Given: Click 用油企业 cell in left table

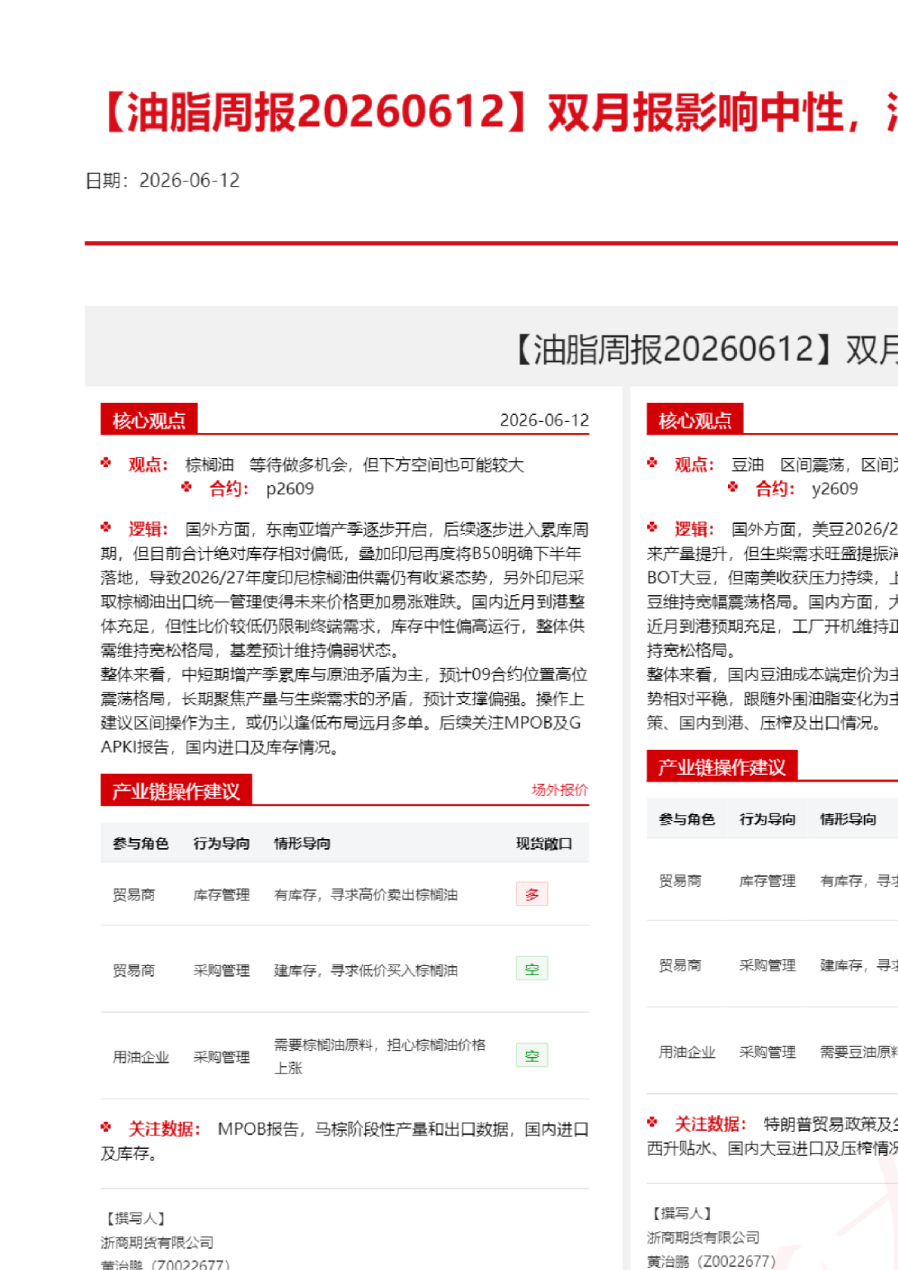Looking at the screenshot, I should pos(141,1057).
